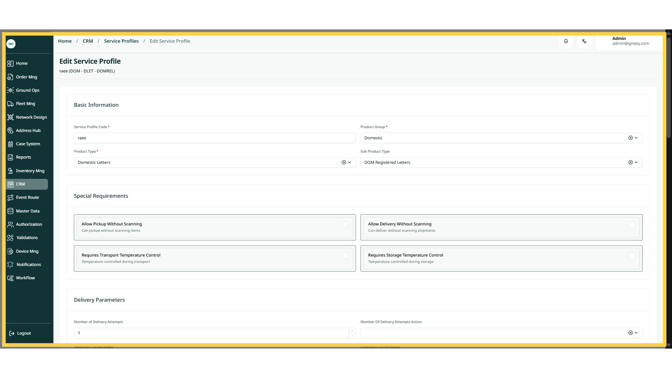Image resolution: width=672 pixels, height=378 pixels.
Task: Click the Authorization users icon
Action: pyautogui.click(x=10, y=224)
